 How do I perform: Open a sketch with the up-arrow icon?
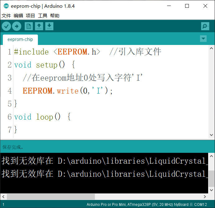pos(39,26)
